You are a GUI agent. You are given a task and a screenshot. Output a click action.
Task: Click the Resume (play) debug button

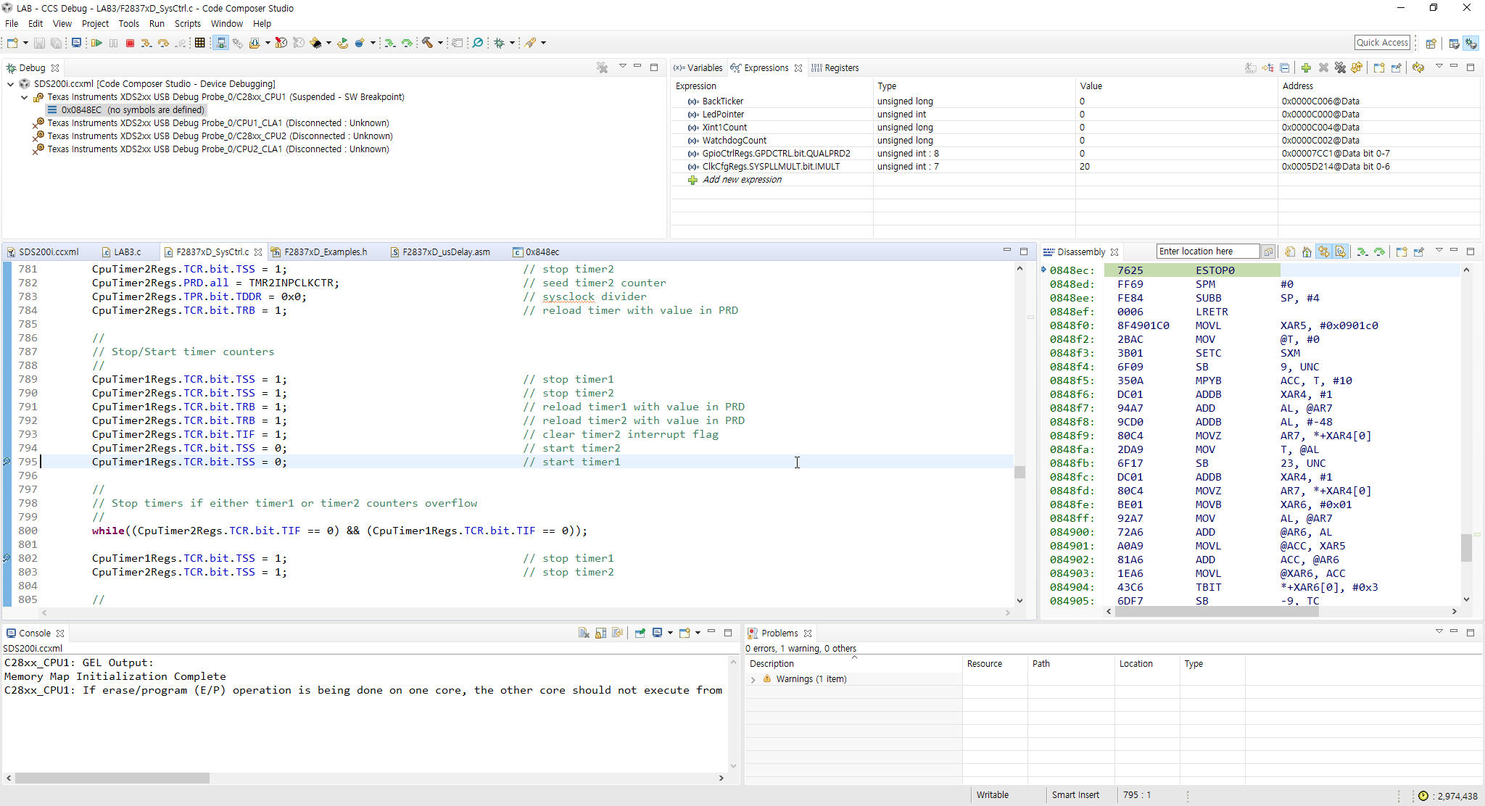[x=96, y=43]
